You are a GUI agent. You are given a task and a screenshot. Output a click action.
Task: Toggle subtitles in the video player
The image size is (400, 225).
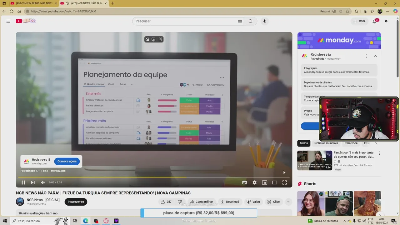[245, 182]
